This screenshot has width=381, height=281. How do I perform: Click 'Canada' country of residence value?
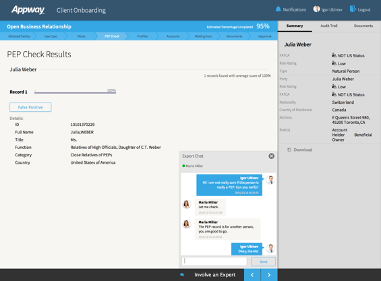coord(339,110)
